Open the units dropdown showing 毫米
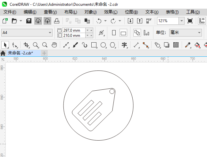The image size is (207, 157). point(186,33)
